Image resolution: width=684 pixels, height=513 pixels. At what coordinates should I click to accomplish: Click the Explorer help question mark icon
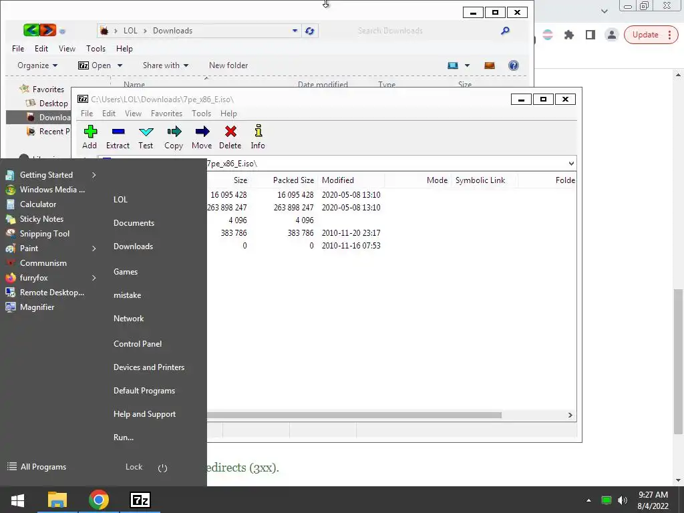click(514, 65)
